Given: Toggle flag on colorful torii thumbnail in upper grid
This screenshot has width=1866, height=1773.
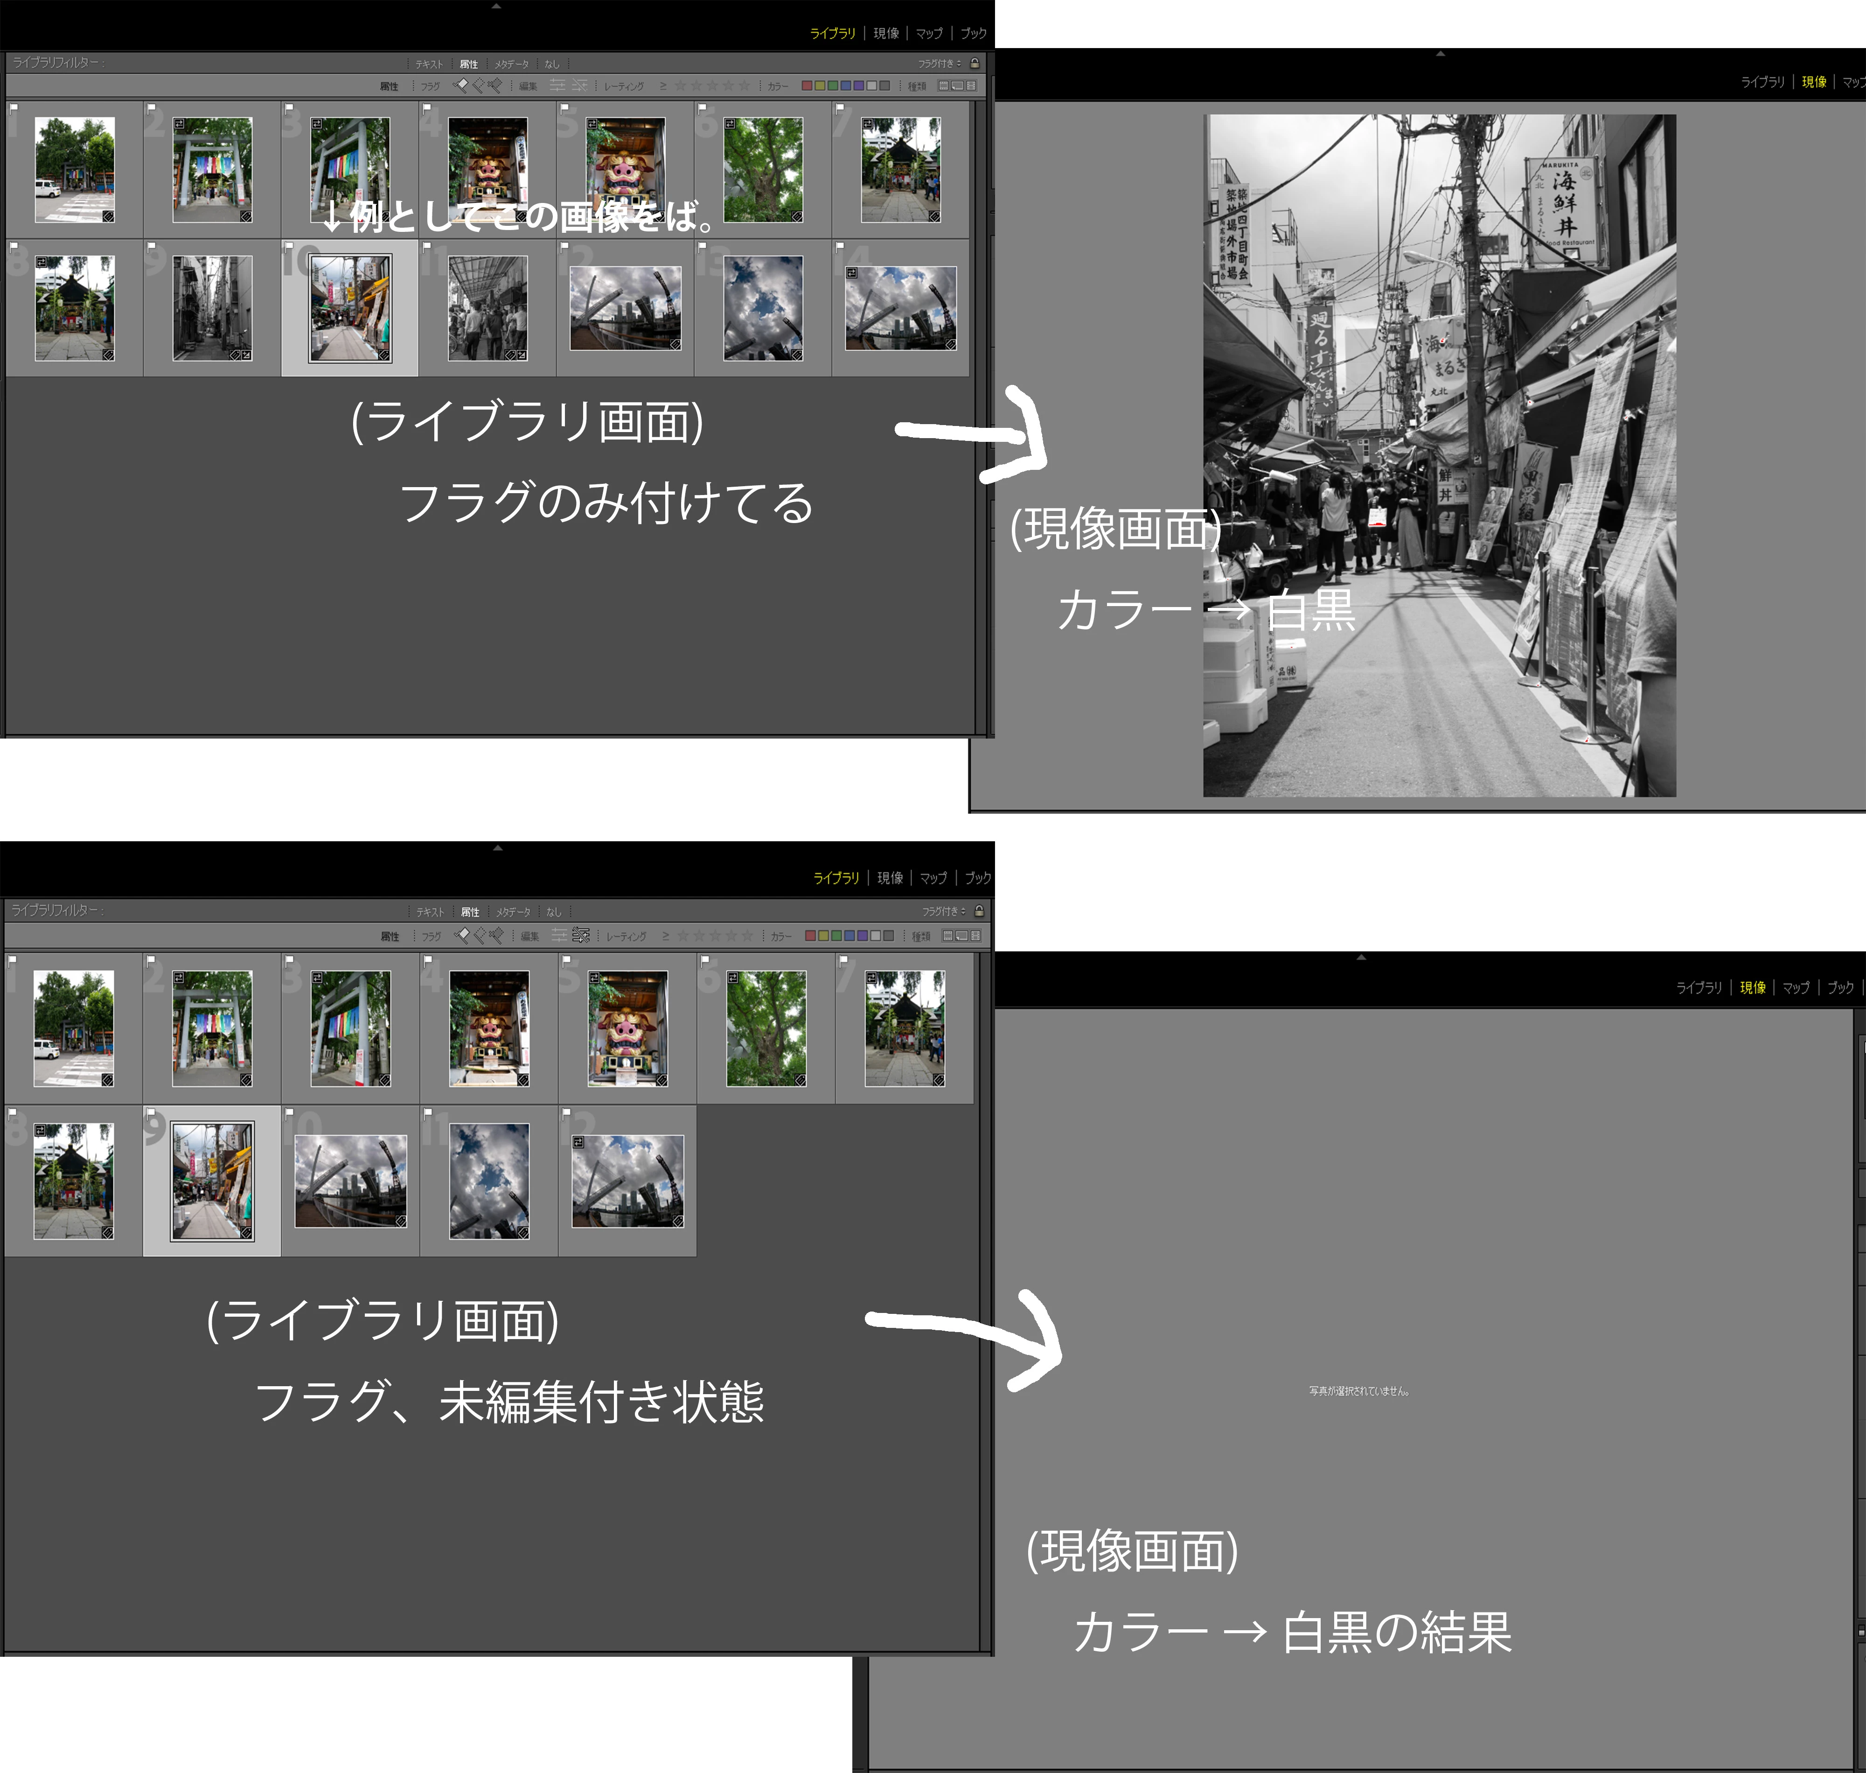Looking at the screenshot, I should coord(151,108).
